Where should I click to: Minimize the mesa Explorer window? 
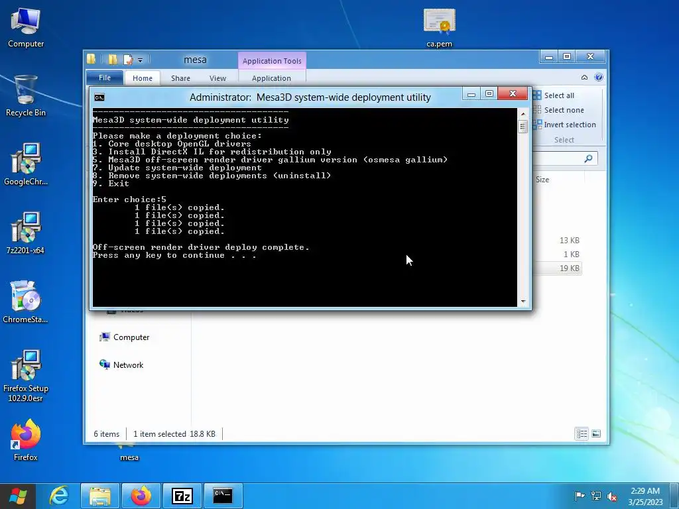tap(548, 57)
